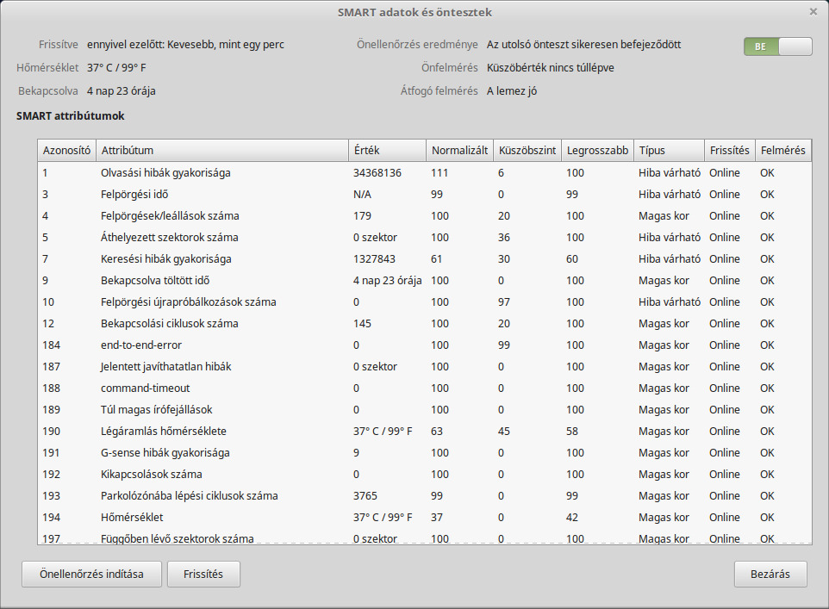The width and height of the screenshot is (829, 609).
Task: Click the Frissítés button at bottom
Action: pyautogui.click(x=203, y=574)
